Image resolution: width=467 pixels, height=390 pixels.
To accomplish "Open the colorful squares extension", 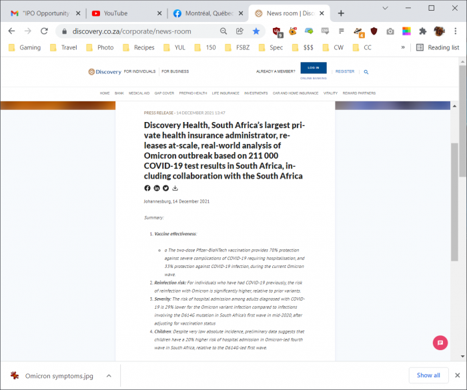I will click(406, 31).
